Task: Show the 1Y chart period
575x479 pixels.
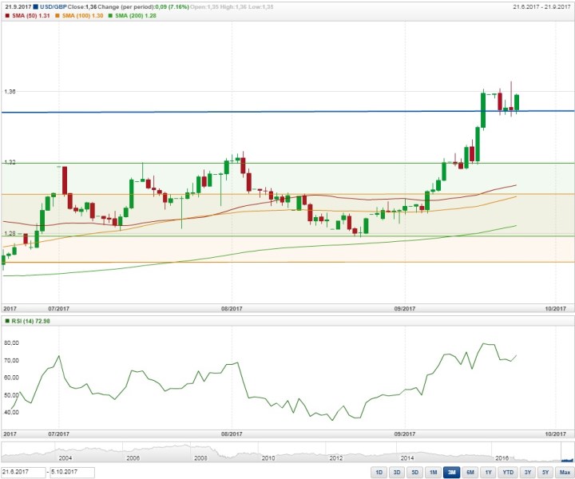Action: pyautogui.click(x=487, y=473)
